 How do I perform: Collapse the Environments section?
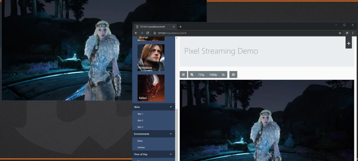[x=154, y=134]
